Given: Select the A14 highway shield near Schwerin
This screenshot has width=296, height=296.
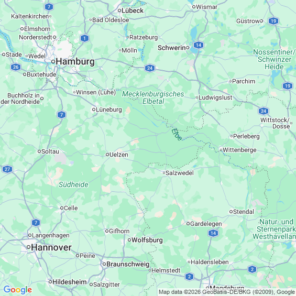Looking at the screenshot, I should [x=199, y=45].
